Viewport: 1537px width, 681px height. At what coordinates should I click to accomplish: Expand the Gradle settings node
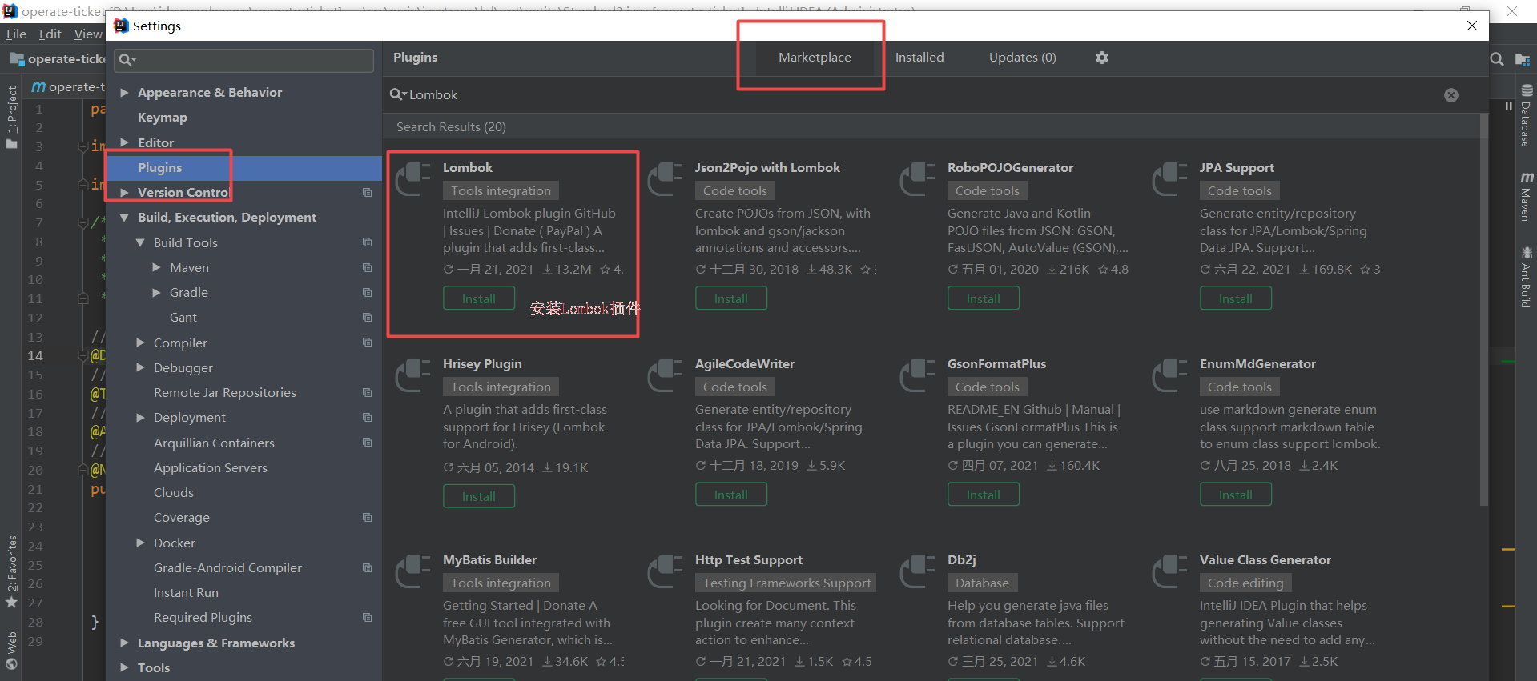click(x=156, y=293)
